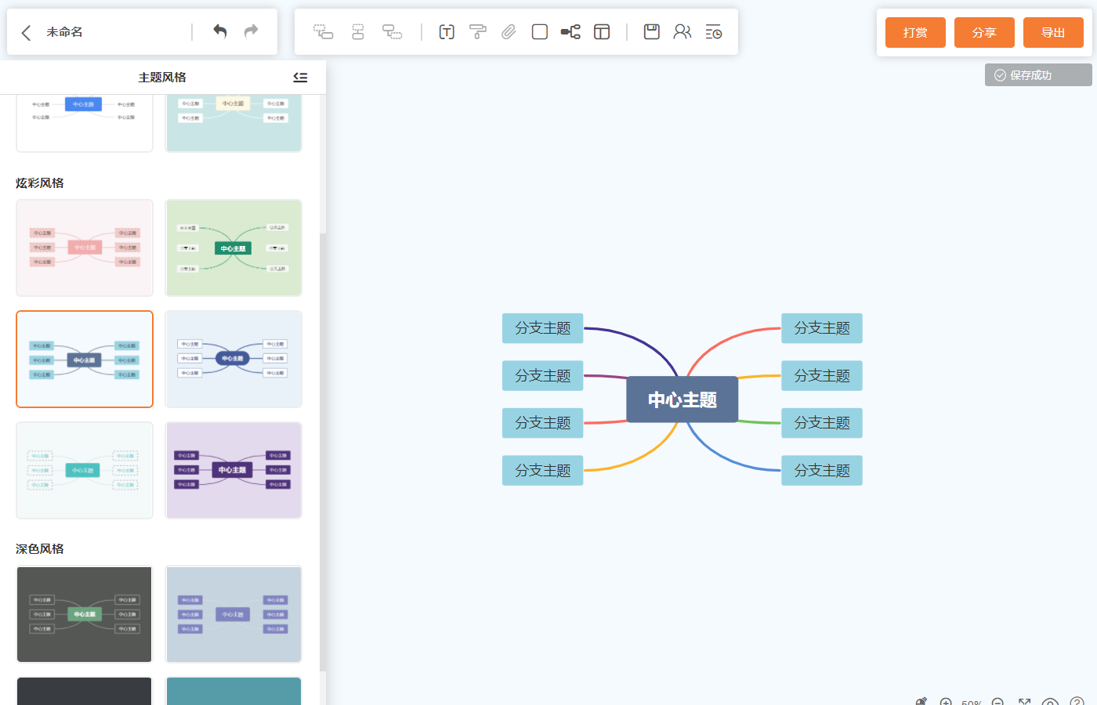Screen dimensions: 1097x705
Task: Click the 深色风格 section heading
Action: [40, 548]
